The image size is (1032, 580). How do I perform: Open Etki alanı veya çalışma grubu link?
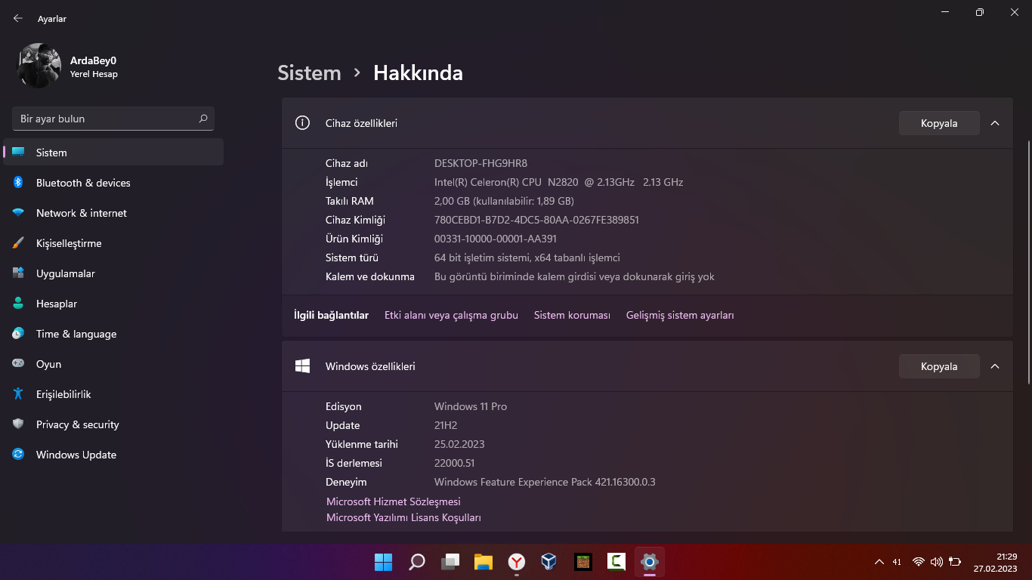pyautogui.click(x=451, y=315)
